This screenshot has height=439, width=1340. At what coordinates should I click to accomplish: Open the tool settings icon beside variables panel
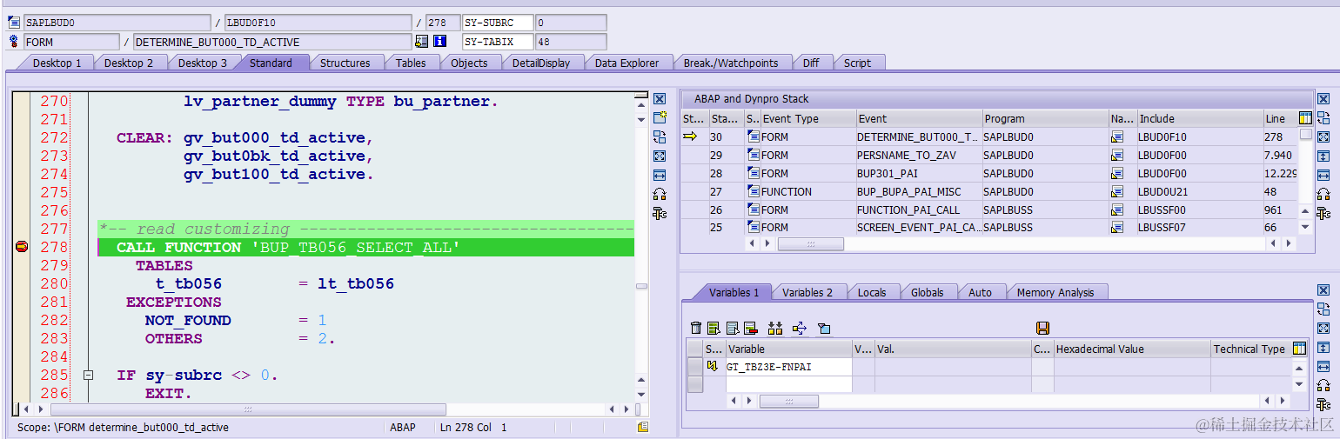point(1323,404)
